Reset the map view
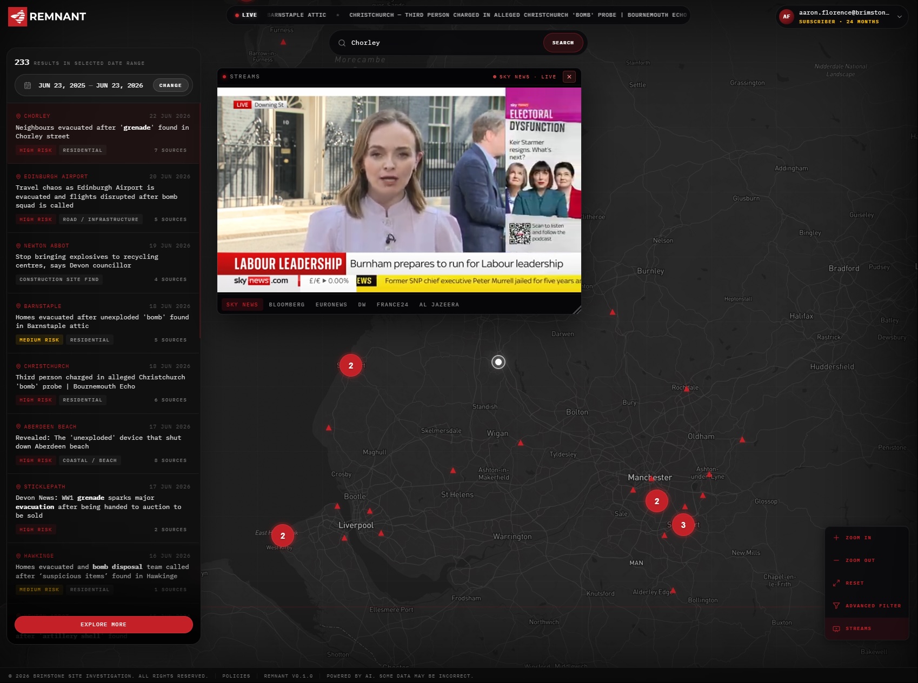Screen dimensions: 918x683 coord(867,583)
